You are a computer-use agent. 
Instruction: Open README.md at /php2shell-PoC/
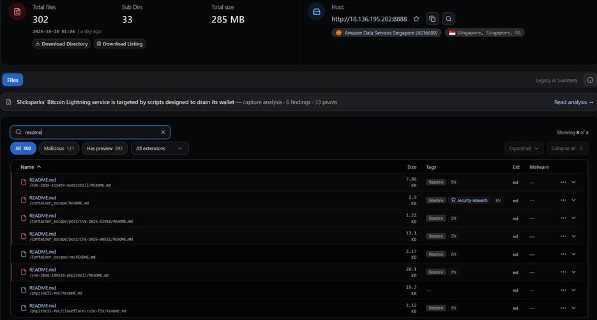coord(42,287)
